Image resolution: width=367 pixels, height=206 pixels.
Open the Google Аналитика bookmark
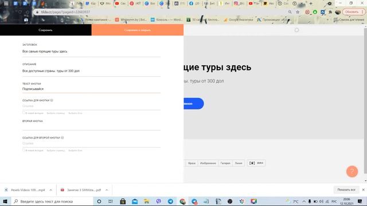[x=239, y=20]
